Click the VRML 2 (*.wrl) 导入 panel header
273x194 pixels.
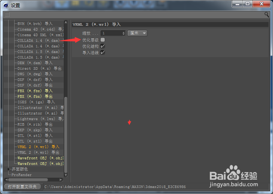170,24
